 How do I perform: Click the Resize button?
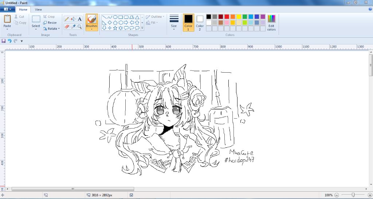50,23
